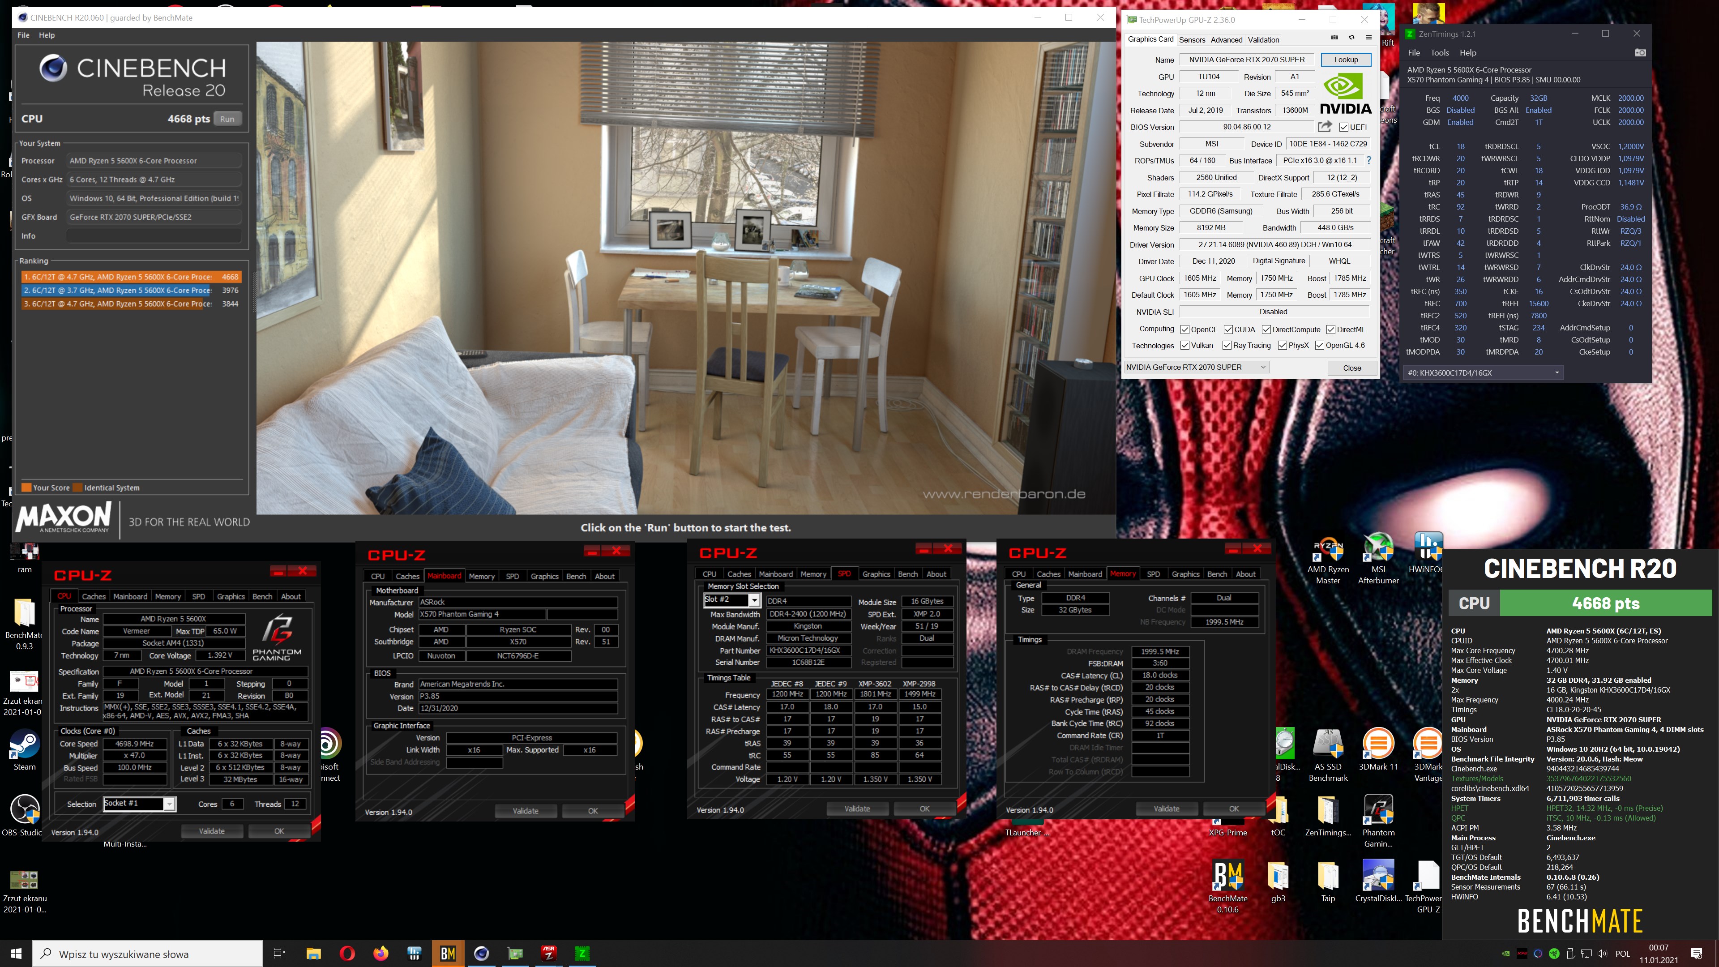Toggle DirectML checkbox in GPU-Z
Image resolution: width=1719 pixels, height=967 pixels.
click(1330, 329)
